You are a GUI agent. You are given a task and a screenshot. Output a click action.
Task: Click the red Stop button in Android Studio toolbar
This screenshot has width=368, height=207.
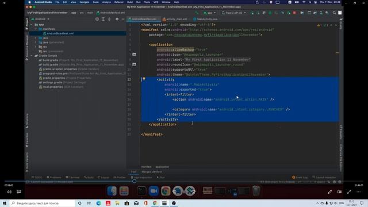tap(294, 13)
